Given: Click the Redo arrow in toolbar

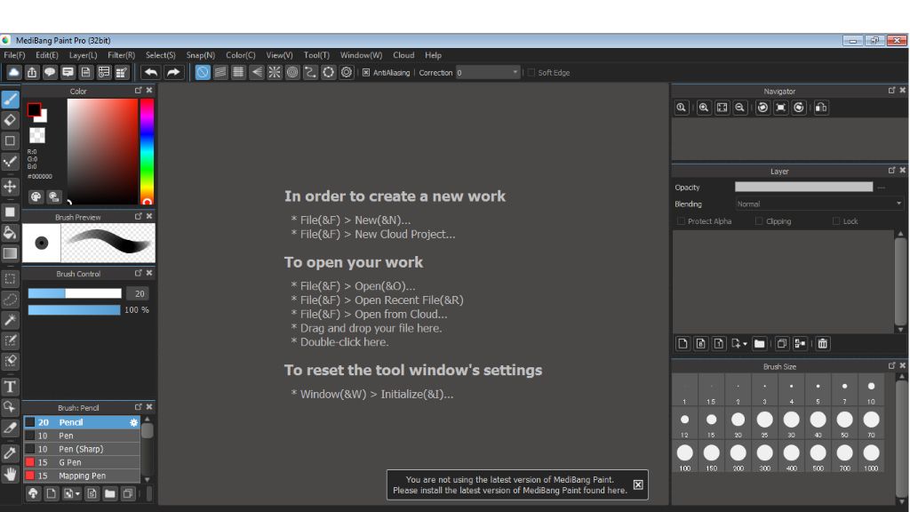Looking at the screenshot, I should pyautogui.click(x=173, y=73).
